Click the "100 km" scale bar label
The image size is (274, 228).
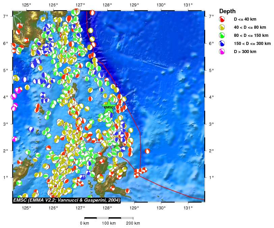(x=109, y=223)
